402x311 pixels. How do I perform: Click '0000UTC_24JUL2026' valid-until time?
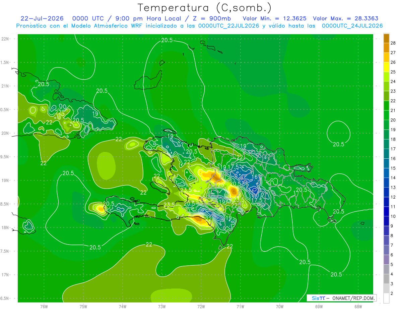pos(352,26)
